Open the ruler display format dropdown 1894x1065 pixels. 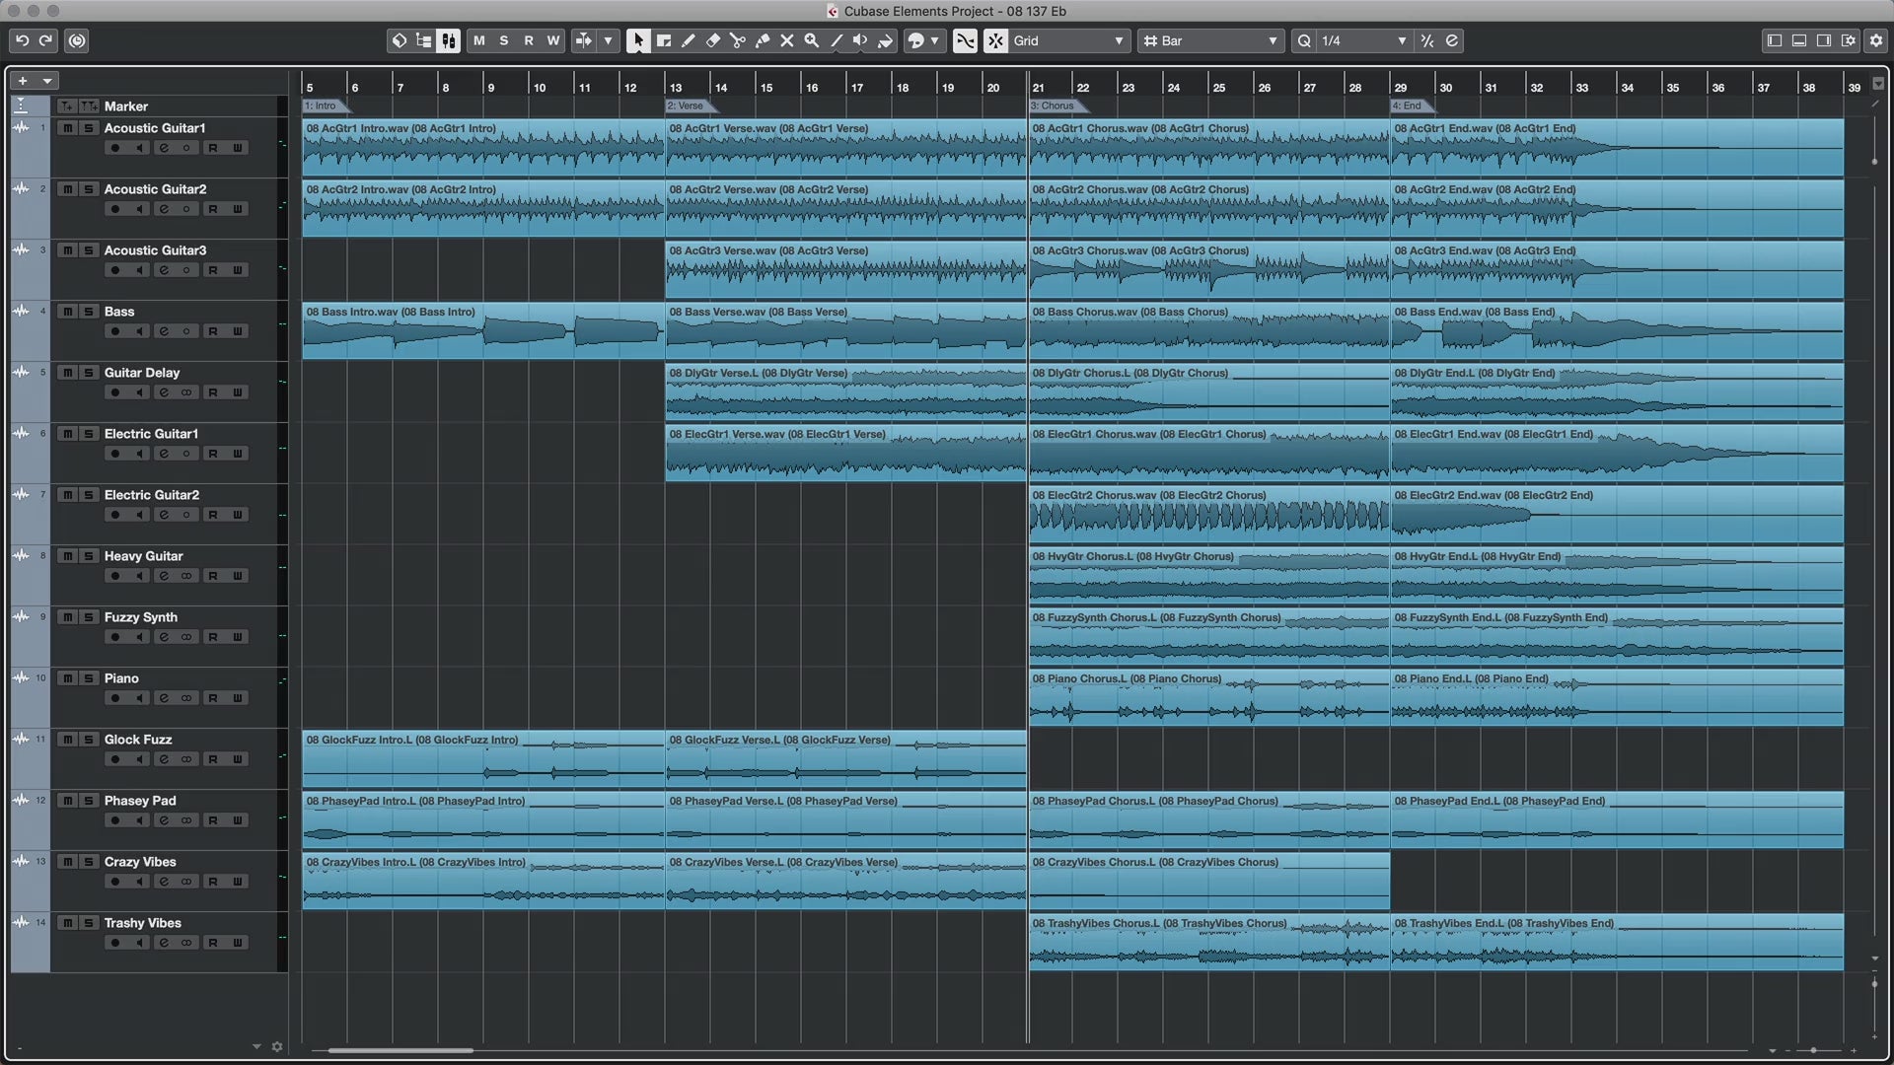tap(1878, 84)
